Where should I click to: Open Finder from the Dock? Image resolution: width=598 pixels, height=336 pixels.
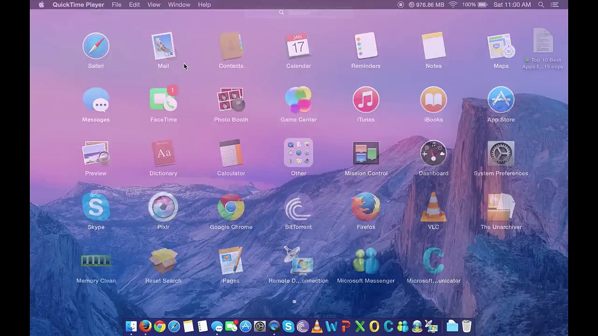pos(131,326)
